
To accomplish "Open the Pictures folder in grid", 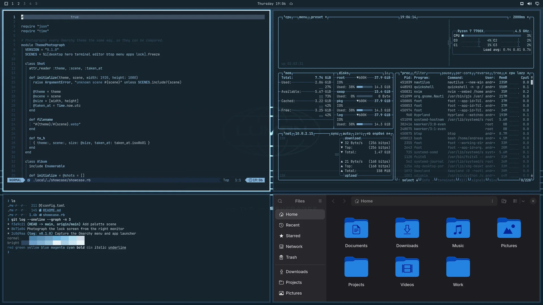I will click(509, 233).
